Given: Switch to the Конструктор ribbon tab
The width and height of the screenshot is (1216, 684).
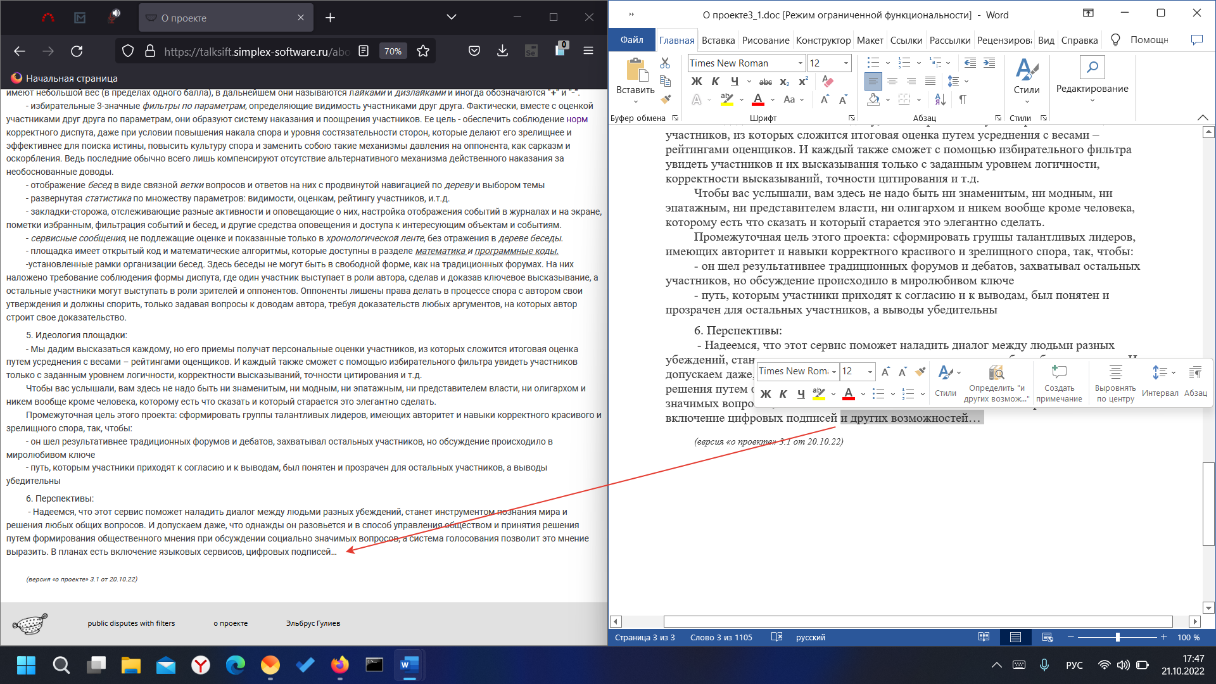Looking at the screenshot, I should pyautogui.click(x=823, y=40).
